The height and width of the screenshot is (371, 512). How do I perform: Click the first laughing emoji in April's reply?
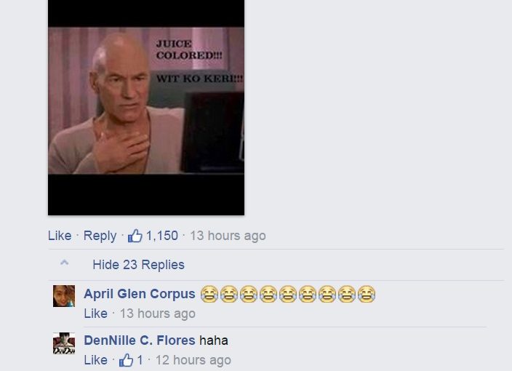(x=209, y=294)
